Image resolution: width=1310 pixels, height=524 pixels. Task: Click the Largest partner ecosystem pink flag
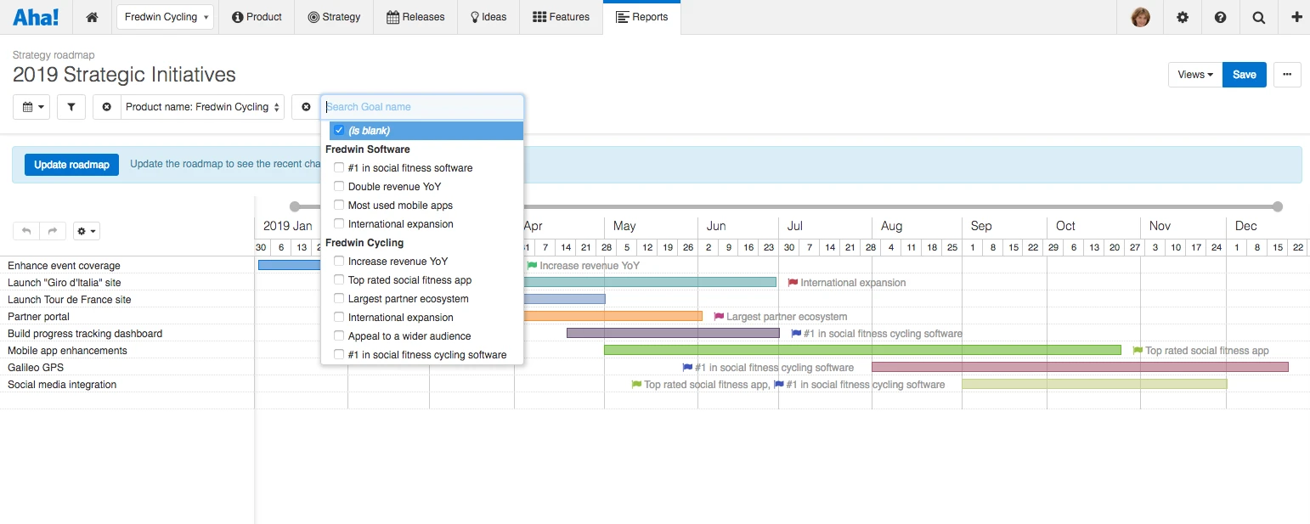pos(719,316)
